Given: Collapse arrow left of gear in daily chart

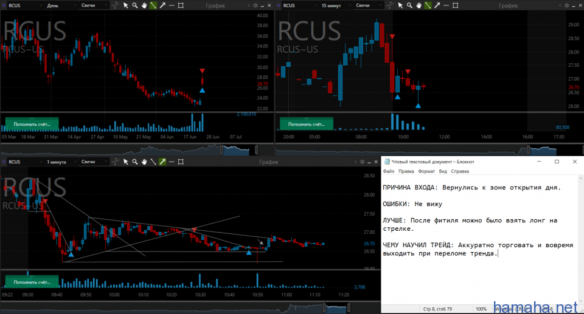Looking at the screenshot, I should (249, 5).
